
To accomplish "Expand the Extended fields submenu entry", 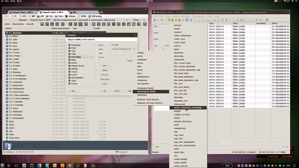I will pos(151,88).
